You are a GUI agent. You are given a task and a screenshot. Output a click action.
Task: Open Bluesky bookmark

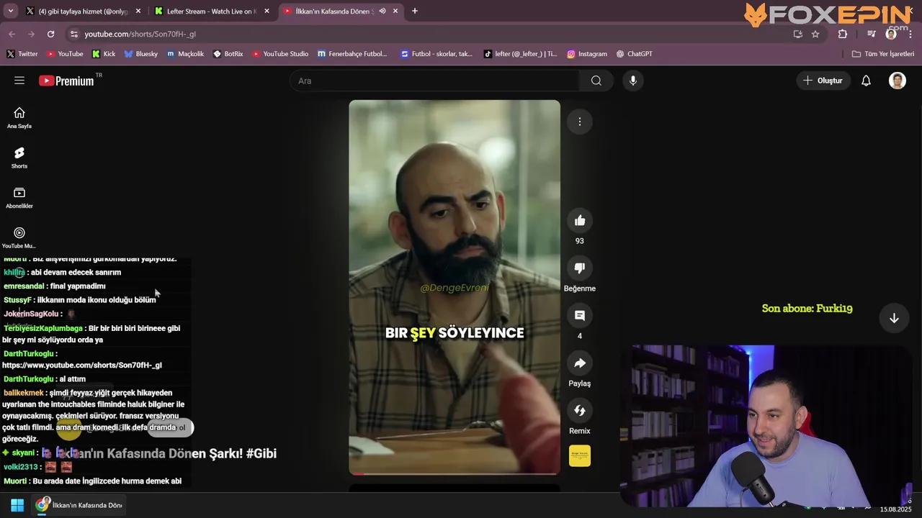(x=140, y=54)
